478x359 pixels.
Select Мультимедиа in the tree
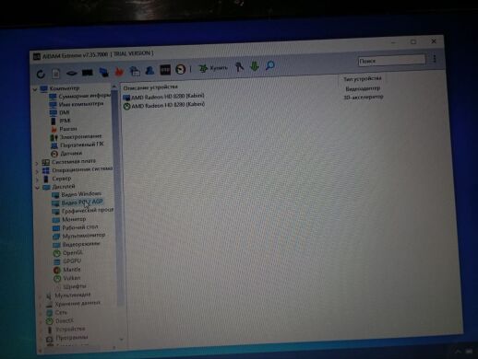click(x=73, y=295)
